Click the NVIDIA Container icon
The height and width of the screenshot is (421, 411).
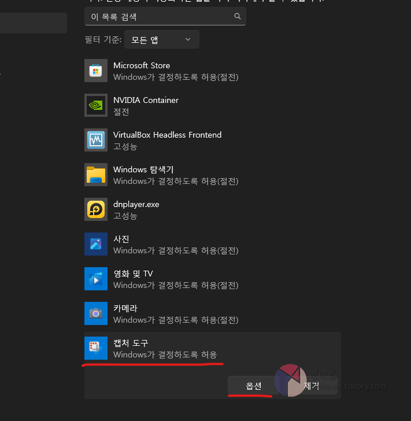[96, 105]
